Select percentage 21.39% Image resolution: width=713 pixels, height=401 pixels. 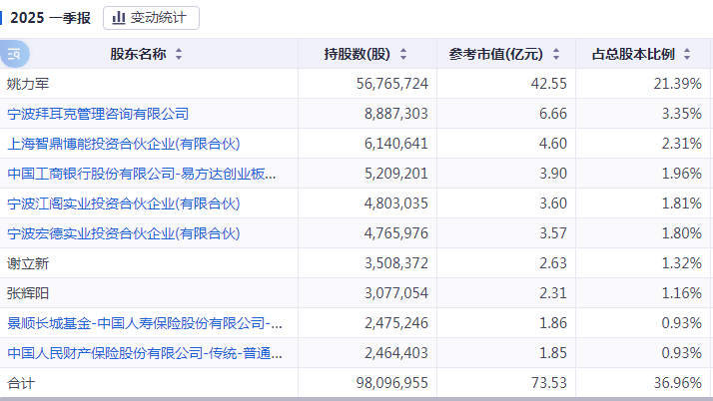pyautogui.click(x=677, y=84)
